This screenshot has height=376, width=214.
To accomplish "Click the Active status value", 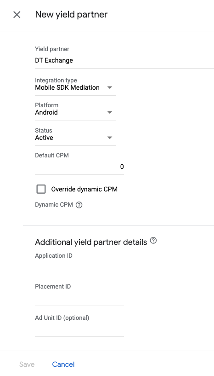I will (x=44, y=138).
